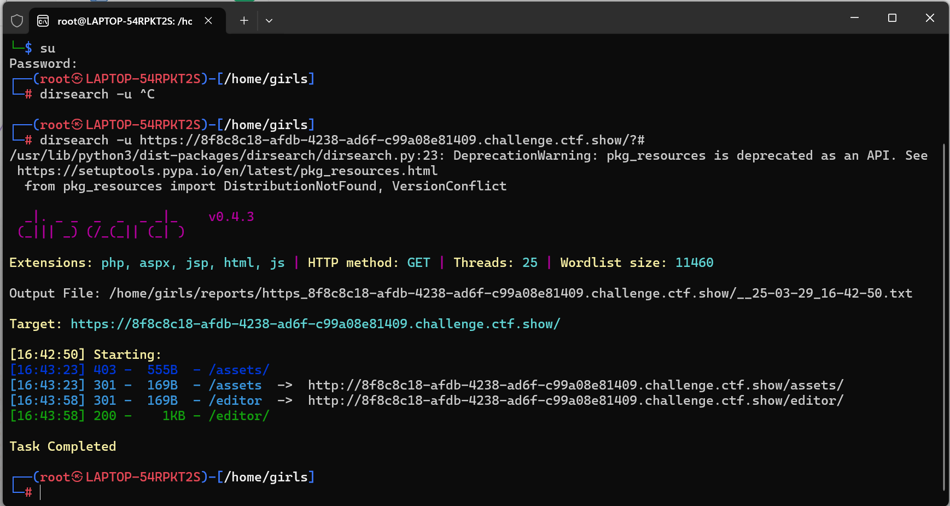This screenshot has width=950, height=506.
Task: Click the terminal's vertical scrollbar
Action: point(945,317)
